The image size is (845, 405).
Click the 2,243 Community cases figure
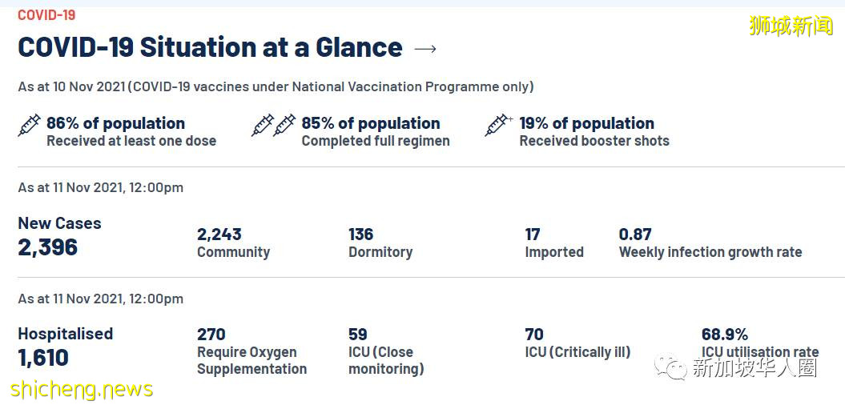click(x=219, y=235)
